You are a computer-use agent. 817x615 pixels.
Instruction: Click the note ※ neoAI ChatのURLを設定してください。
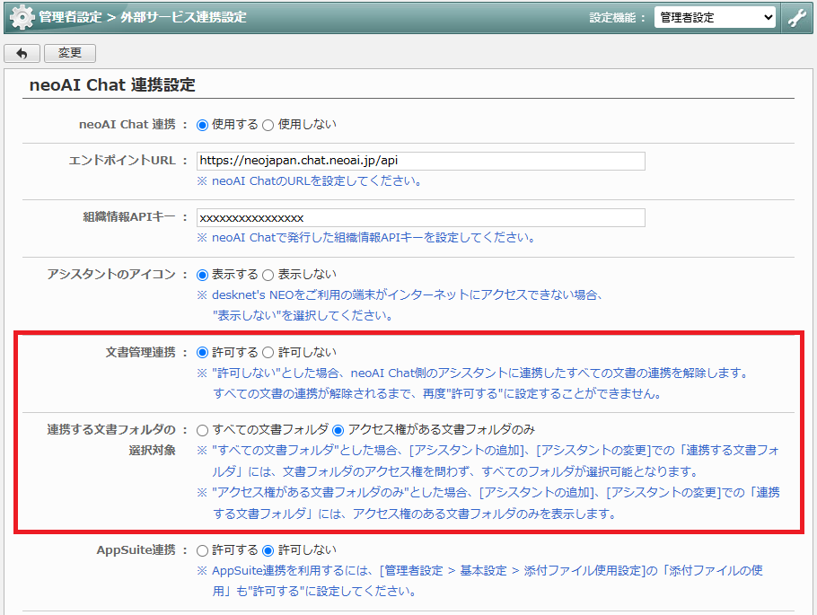tap(310, 180)
